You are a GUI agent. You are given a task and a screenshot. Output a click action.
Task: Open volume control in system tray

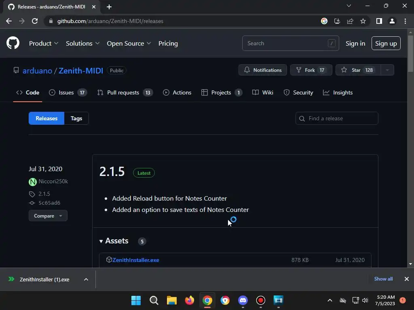(x=365, y=300)
